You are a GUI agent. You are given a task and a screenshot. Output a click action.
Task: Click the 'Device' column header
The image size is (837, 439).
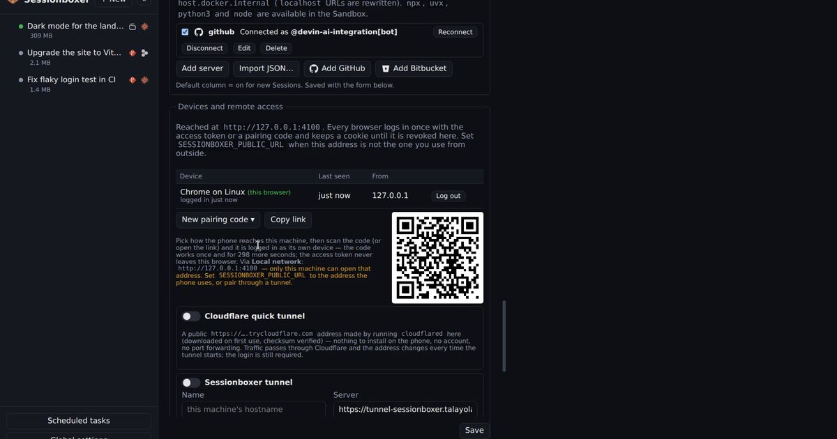[x=191, y=176]
